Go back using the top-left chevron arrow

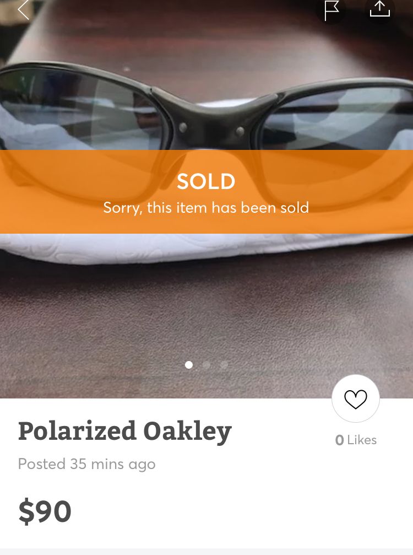[24, 9]
